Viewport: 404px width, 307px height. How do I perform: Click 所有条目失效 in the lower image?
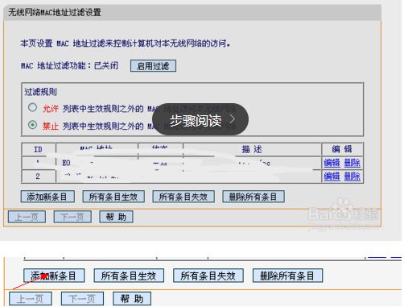pos(208,276)
